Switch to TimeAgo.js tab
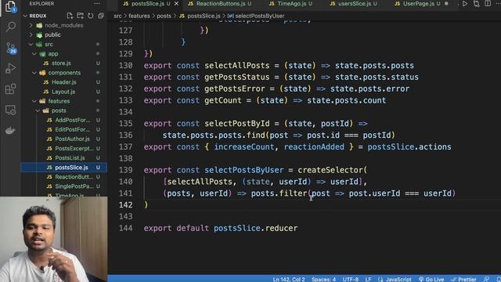 point(290,4)
